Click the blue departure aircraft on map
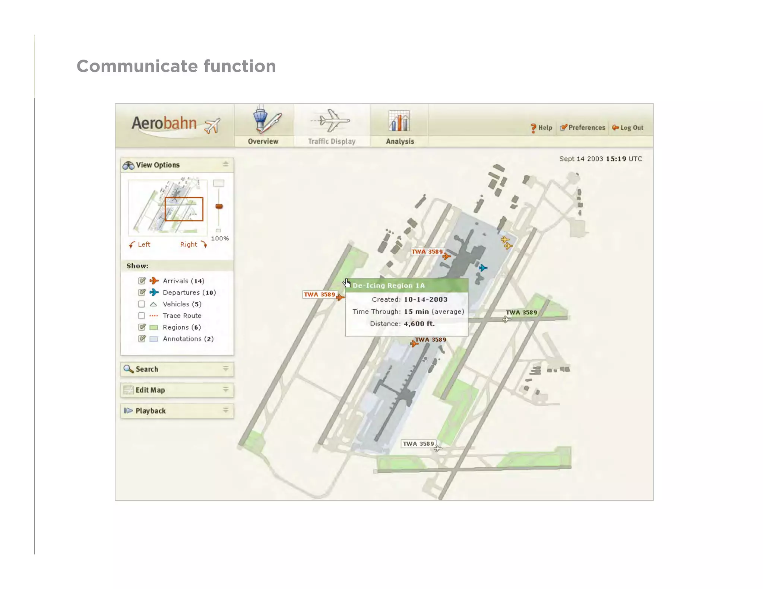The width and height of the screenshot is (763, 589). 483,268
